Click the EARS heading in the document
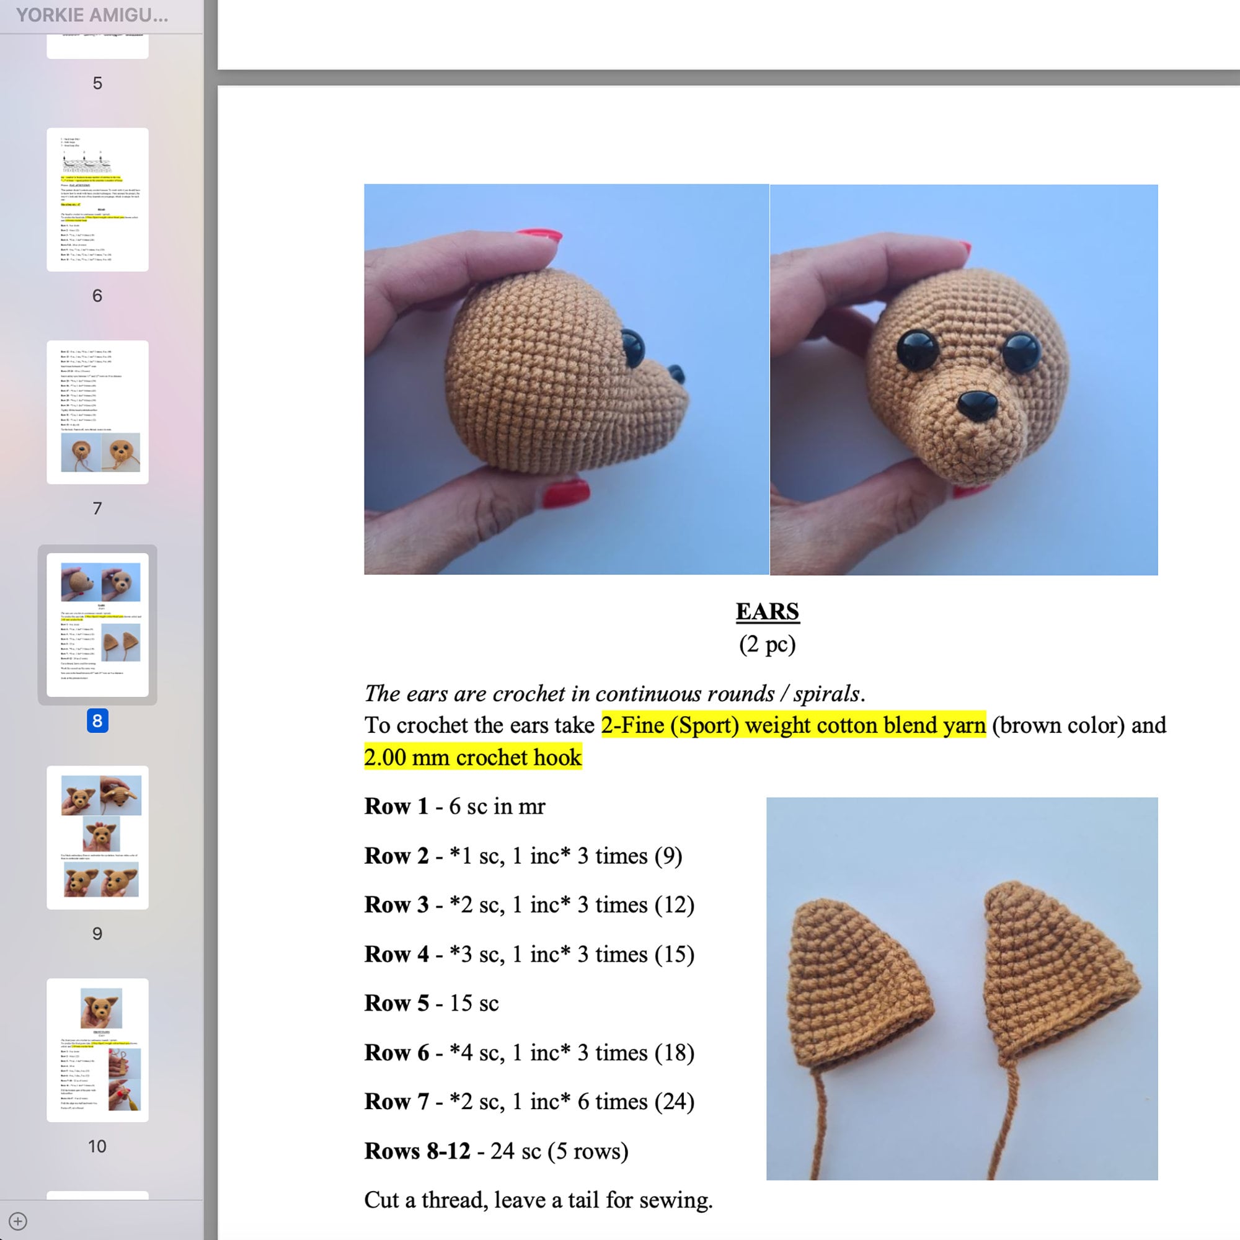The image size is (1240, 1240). [766, 611]
